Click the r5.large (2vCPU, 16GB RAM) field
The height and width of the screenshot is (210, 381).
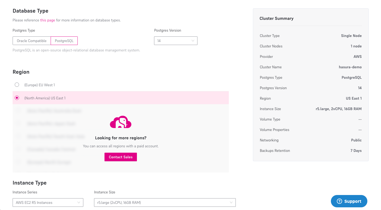[165, 202]
